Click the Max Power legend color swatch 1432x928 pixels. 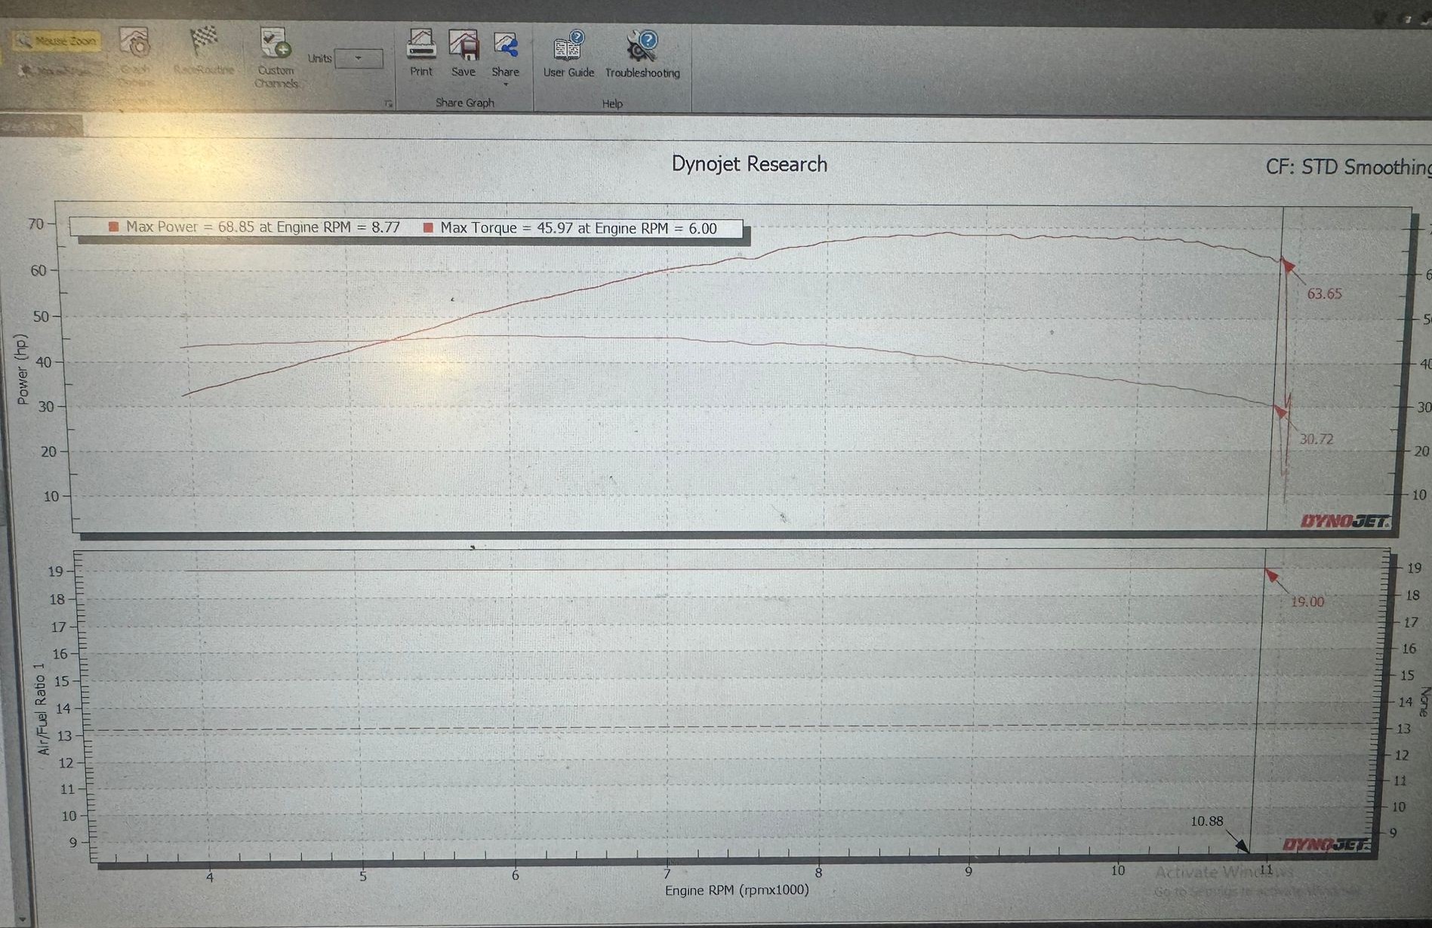pos(114,227)
